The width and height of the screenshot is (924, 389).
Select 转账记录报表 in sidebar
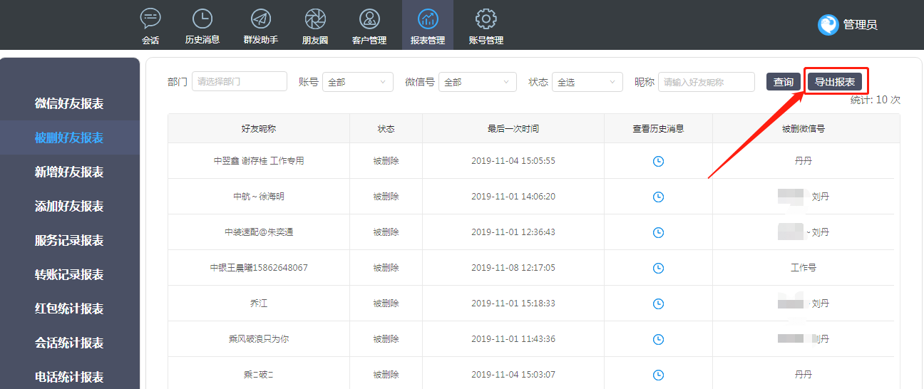click(x=69, y=274)
